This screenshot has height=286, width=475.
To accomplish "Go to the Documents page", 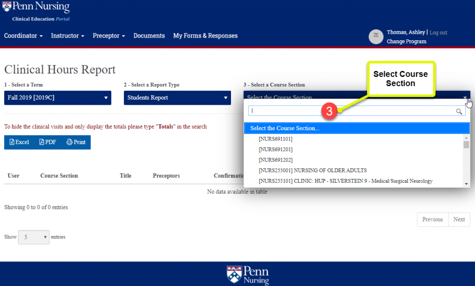I will point(149,36).
